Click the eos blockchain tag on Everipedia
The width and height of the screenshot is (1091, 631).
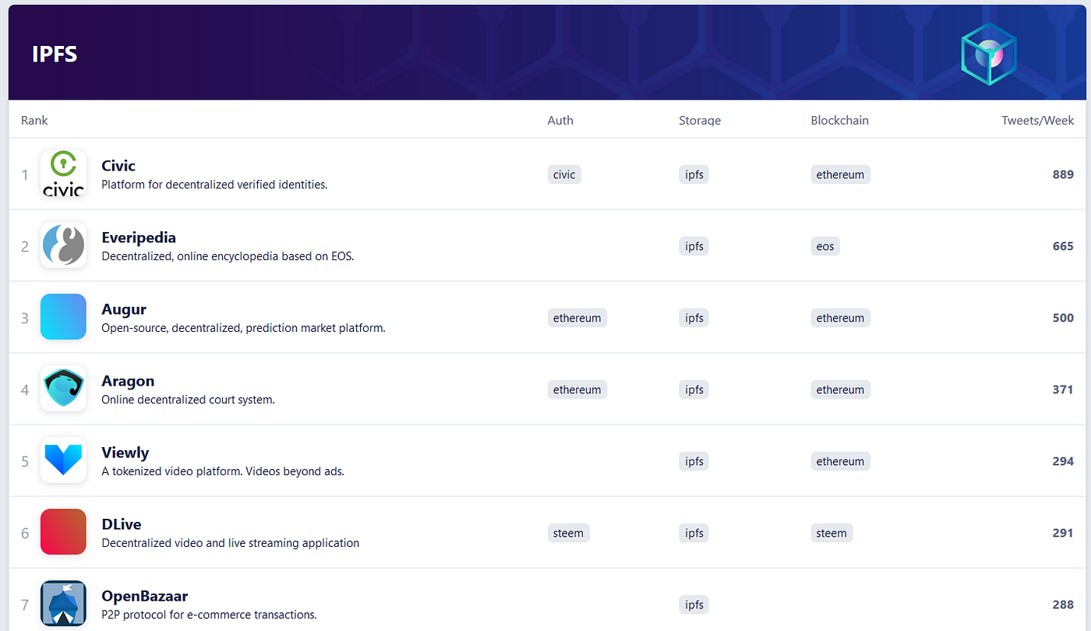click(825, 246)
